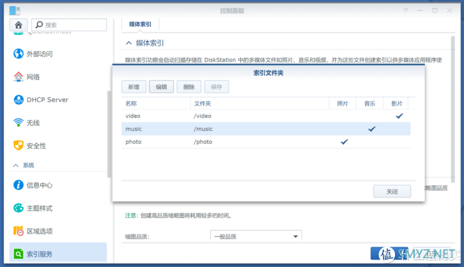Open the DHCP Server icon
The height and width of the screenshot is (267, 464).
[x=18, y=99]
